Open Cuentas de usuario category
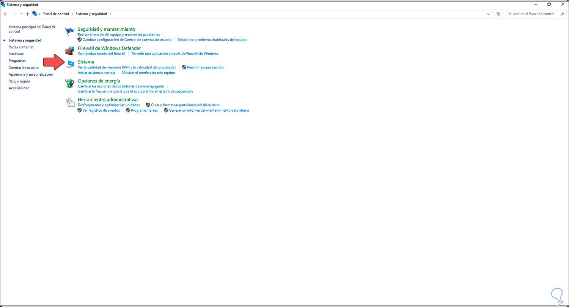The height and width of the screenshot is (307, 569). 24,68
